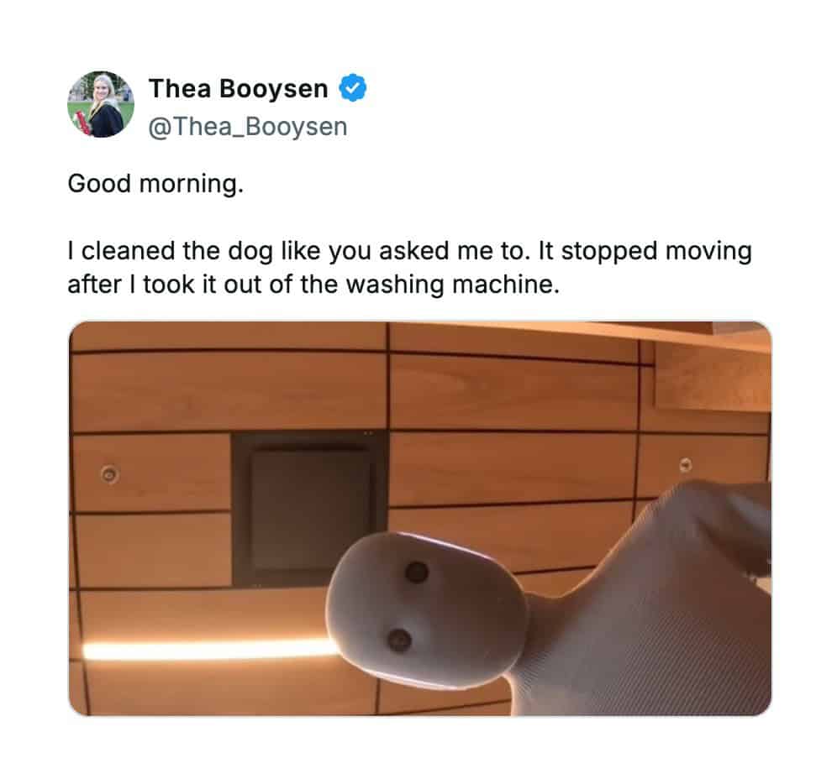Click the robot's gray head
The height and width of the screenshot is (784, 837).
coord(427,609)
